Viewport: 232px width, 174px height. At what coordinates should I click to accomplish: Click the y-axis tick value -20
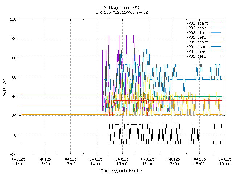[x=13, y=154]
